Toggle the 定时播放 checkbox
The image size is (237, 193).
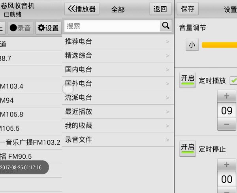click(x=233, y=81)
